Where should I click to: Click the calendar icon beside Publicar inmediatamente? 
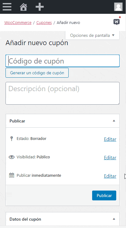pyautogui.click(x=12, y=175)
